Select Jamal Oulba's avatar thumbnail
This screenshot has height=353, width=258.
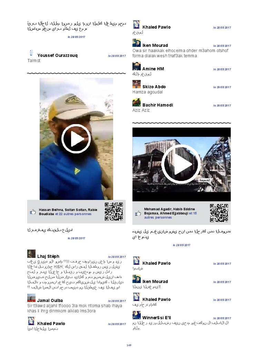[x=31, y=298]
